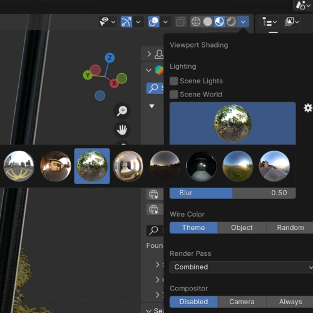Choose the sunset field HDRI thumbnail
The image size is (313, 313).
pos(238,166)
